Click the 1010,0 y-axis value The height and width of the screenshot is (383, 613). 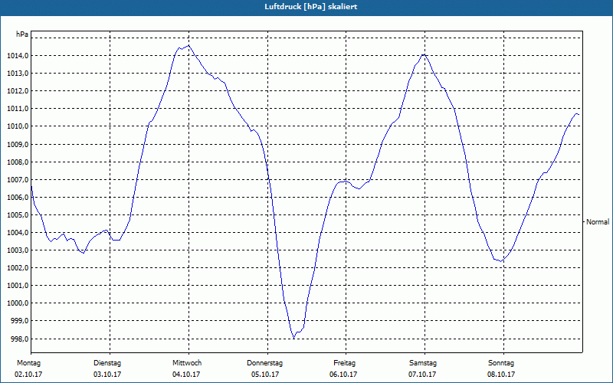18,126
